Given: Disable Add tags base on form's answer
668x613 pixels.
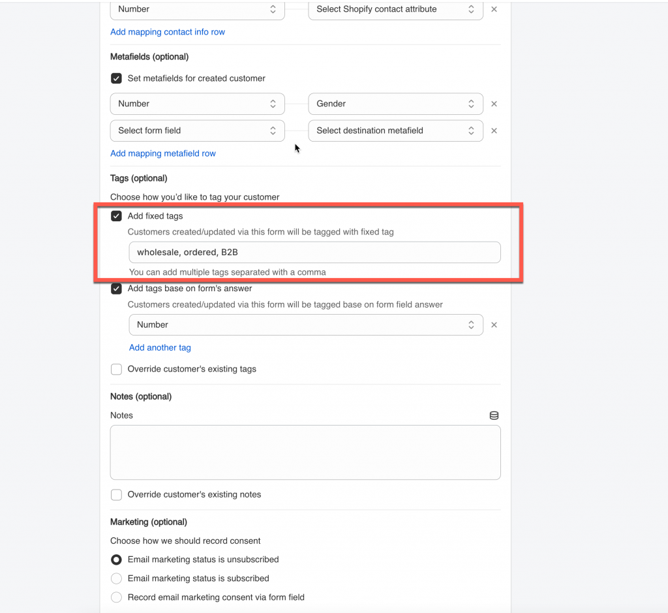Looking at the screenshot, I should click(116, 289).
